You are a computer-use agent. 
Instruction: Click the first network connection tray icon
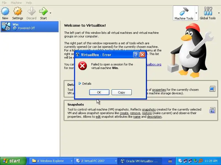[185, 161]
